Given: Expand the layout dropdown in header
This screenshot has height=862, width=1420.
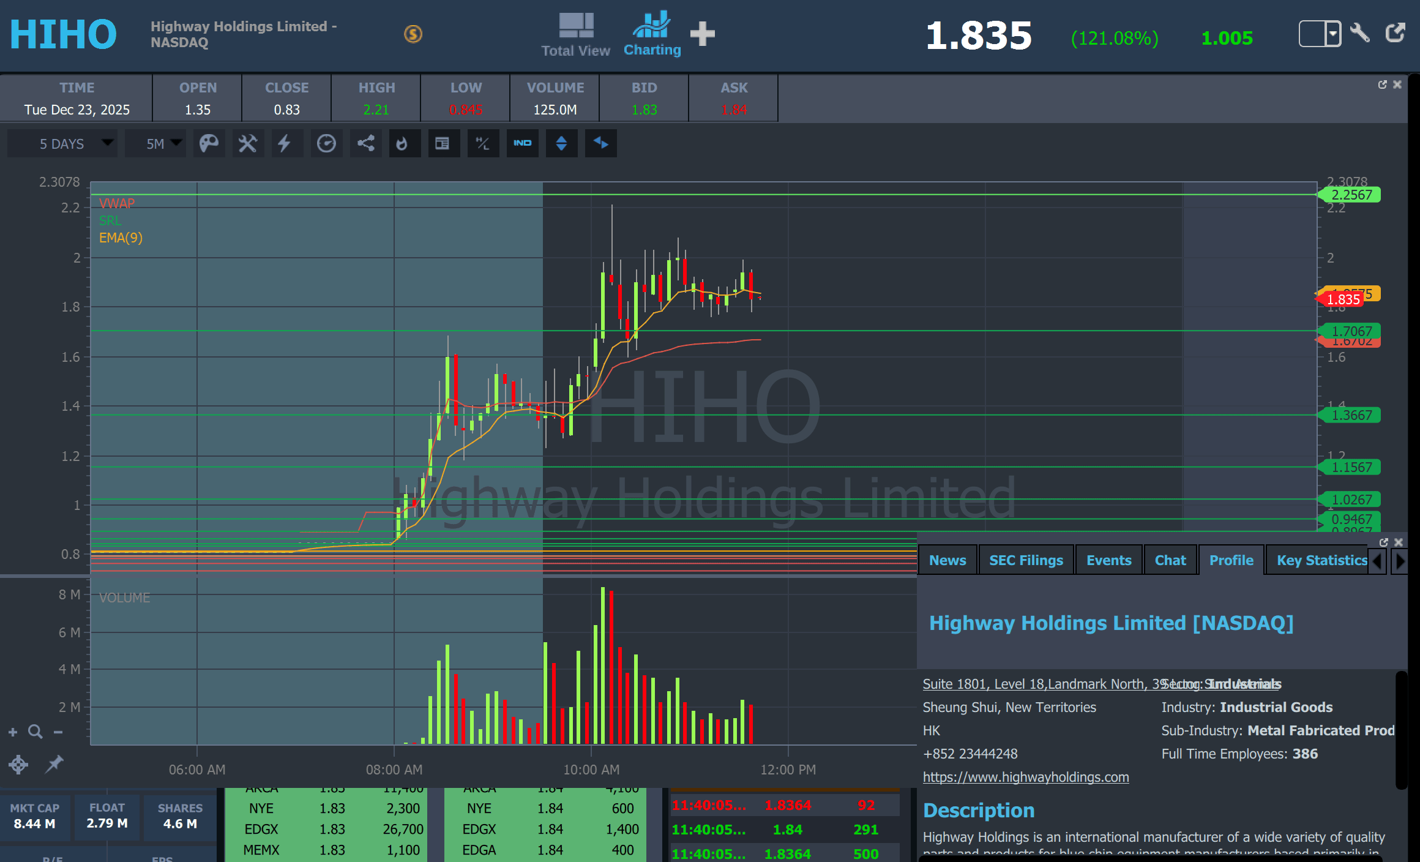Looking at the screenshot, I should pos(1332,34).
